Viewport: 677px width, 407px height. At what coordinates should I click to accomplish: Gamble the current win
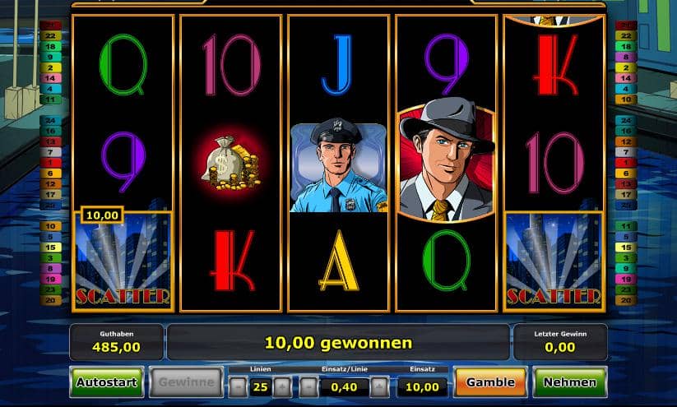pyautogui.click(x=490, y=382)
